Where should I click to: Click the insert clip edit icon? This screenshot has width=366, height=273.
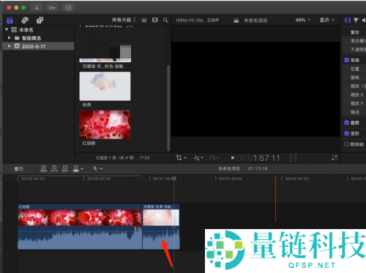(54, 168)
